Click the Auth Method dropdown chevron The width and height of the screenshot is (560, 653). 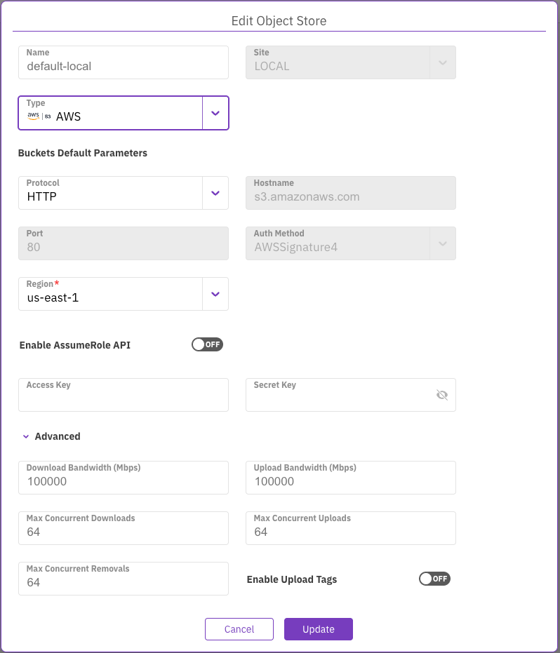pyautogui.click(x=442, y=243)
